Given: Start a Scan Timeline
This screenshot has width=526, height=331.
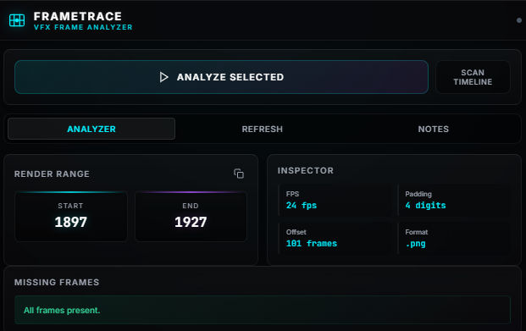Looking at the screenshot, I should click(473, 77).
